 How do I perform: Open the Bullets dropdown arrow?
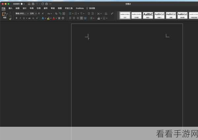[73, 14]
